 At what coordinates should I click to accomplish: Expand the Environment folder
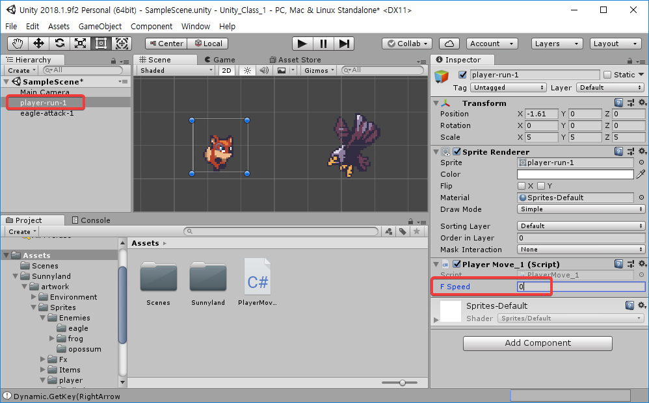pyautogui.click(x=34, y=297)
